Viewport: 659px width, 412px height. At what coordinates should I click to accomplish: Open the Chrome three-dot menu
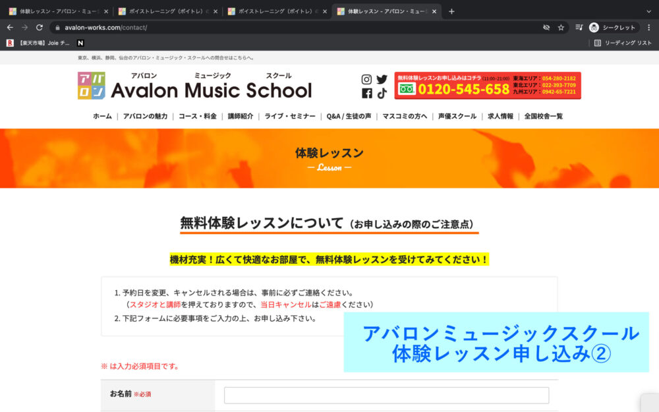(x=649, y=27)
